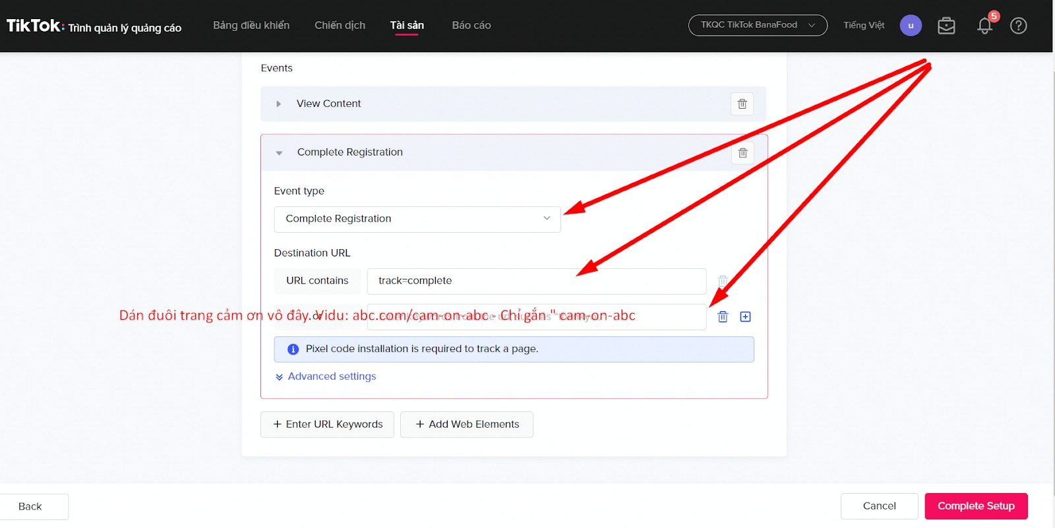The height and width of the screenshot is (528, 1055).
Task: Delete the second URL keyword row
Action: coord(723,317)
